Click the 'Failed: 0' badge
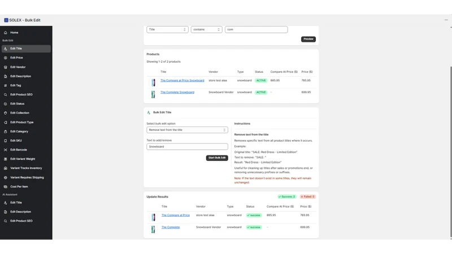 point(307,196)
